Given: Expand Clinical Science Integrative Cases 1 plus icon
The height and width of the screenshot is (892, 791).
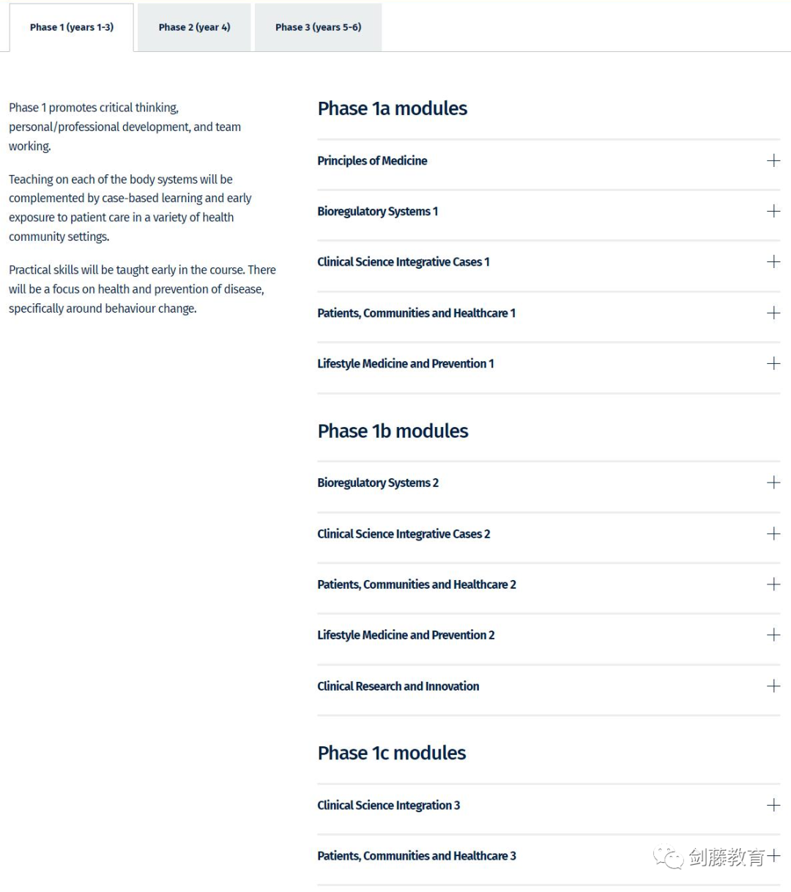Looking at the screenshot, I should tap(773, 261).
